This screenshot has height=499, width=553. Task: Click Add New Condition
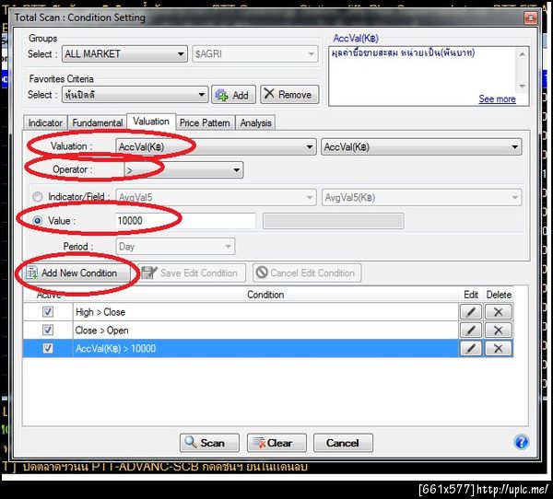(x=76, y=273)
